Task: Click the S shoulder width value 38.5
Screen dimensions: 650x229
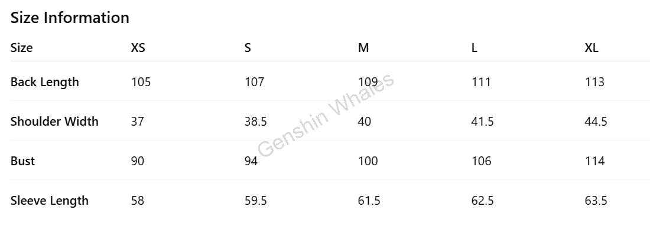Action: point(256,122)
